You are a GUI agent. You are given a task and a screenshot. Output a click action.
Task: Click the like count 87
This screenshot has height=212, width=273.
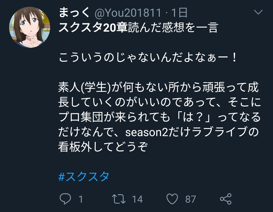coord(191,199)
